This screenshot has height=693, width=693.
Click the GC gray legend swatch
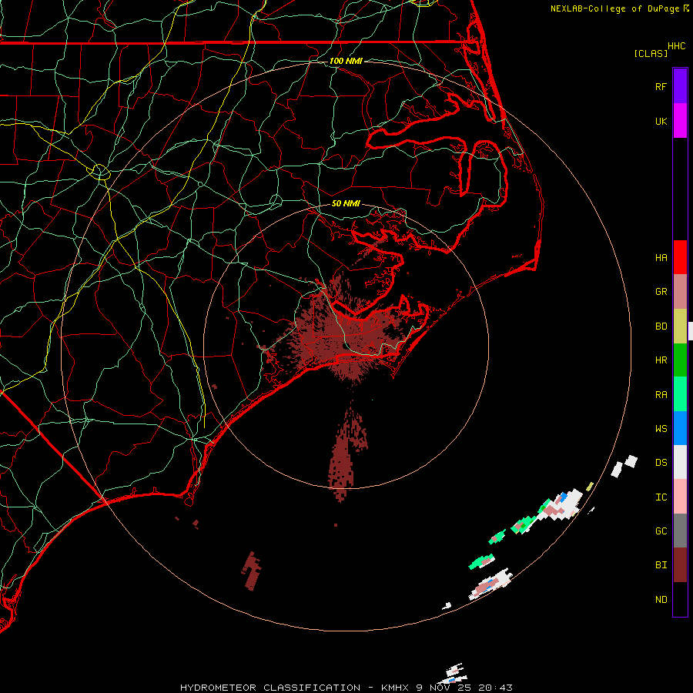pyautogui.click(x=680, y=531)
